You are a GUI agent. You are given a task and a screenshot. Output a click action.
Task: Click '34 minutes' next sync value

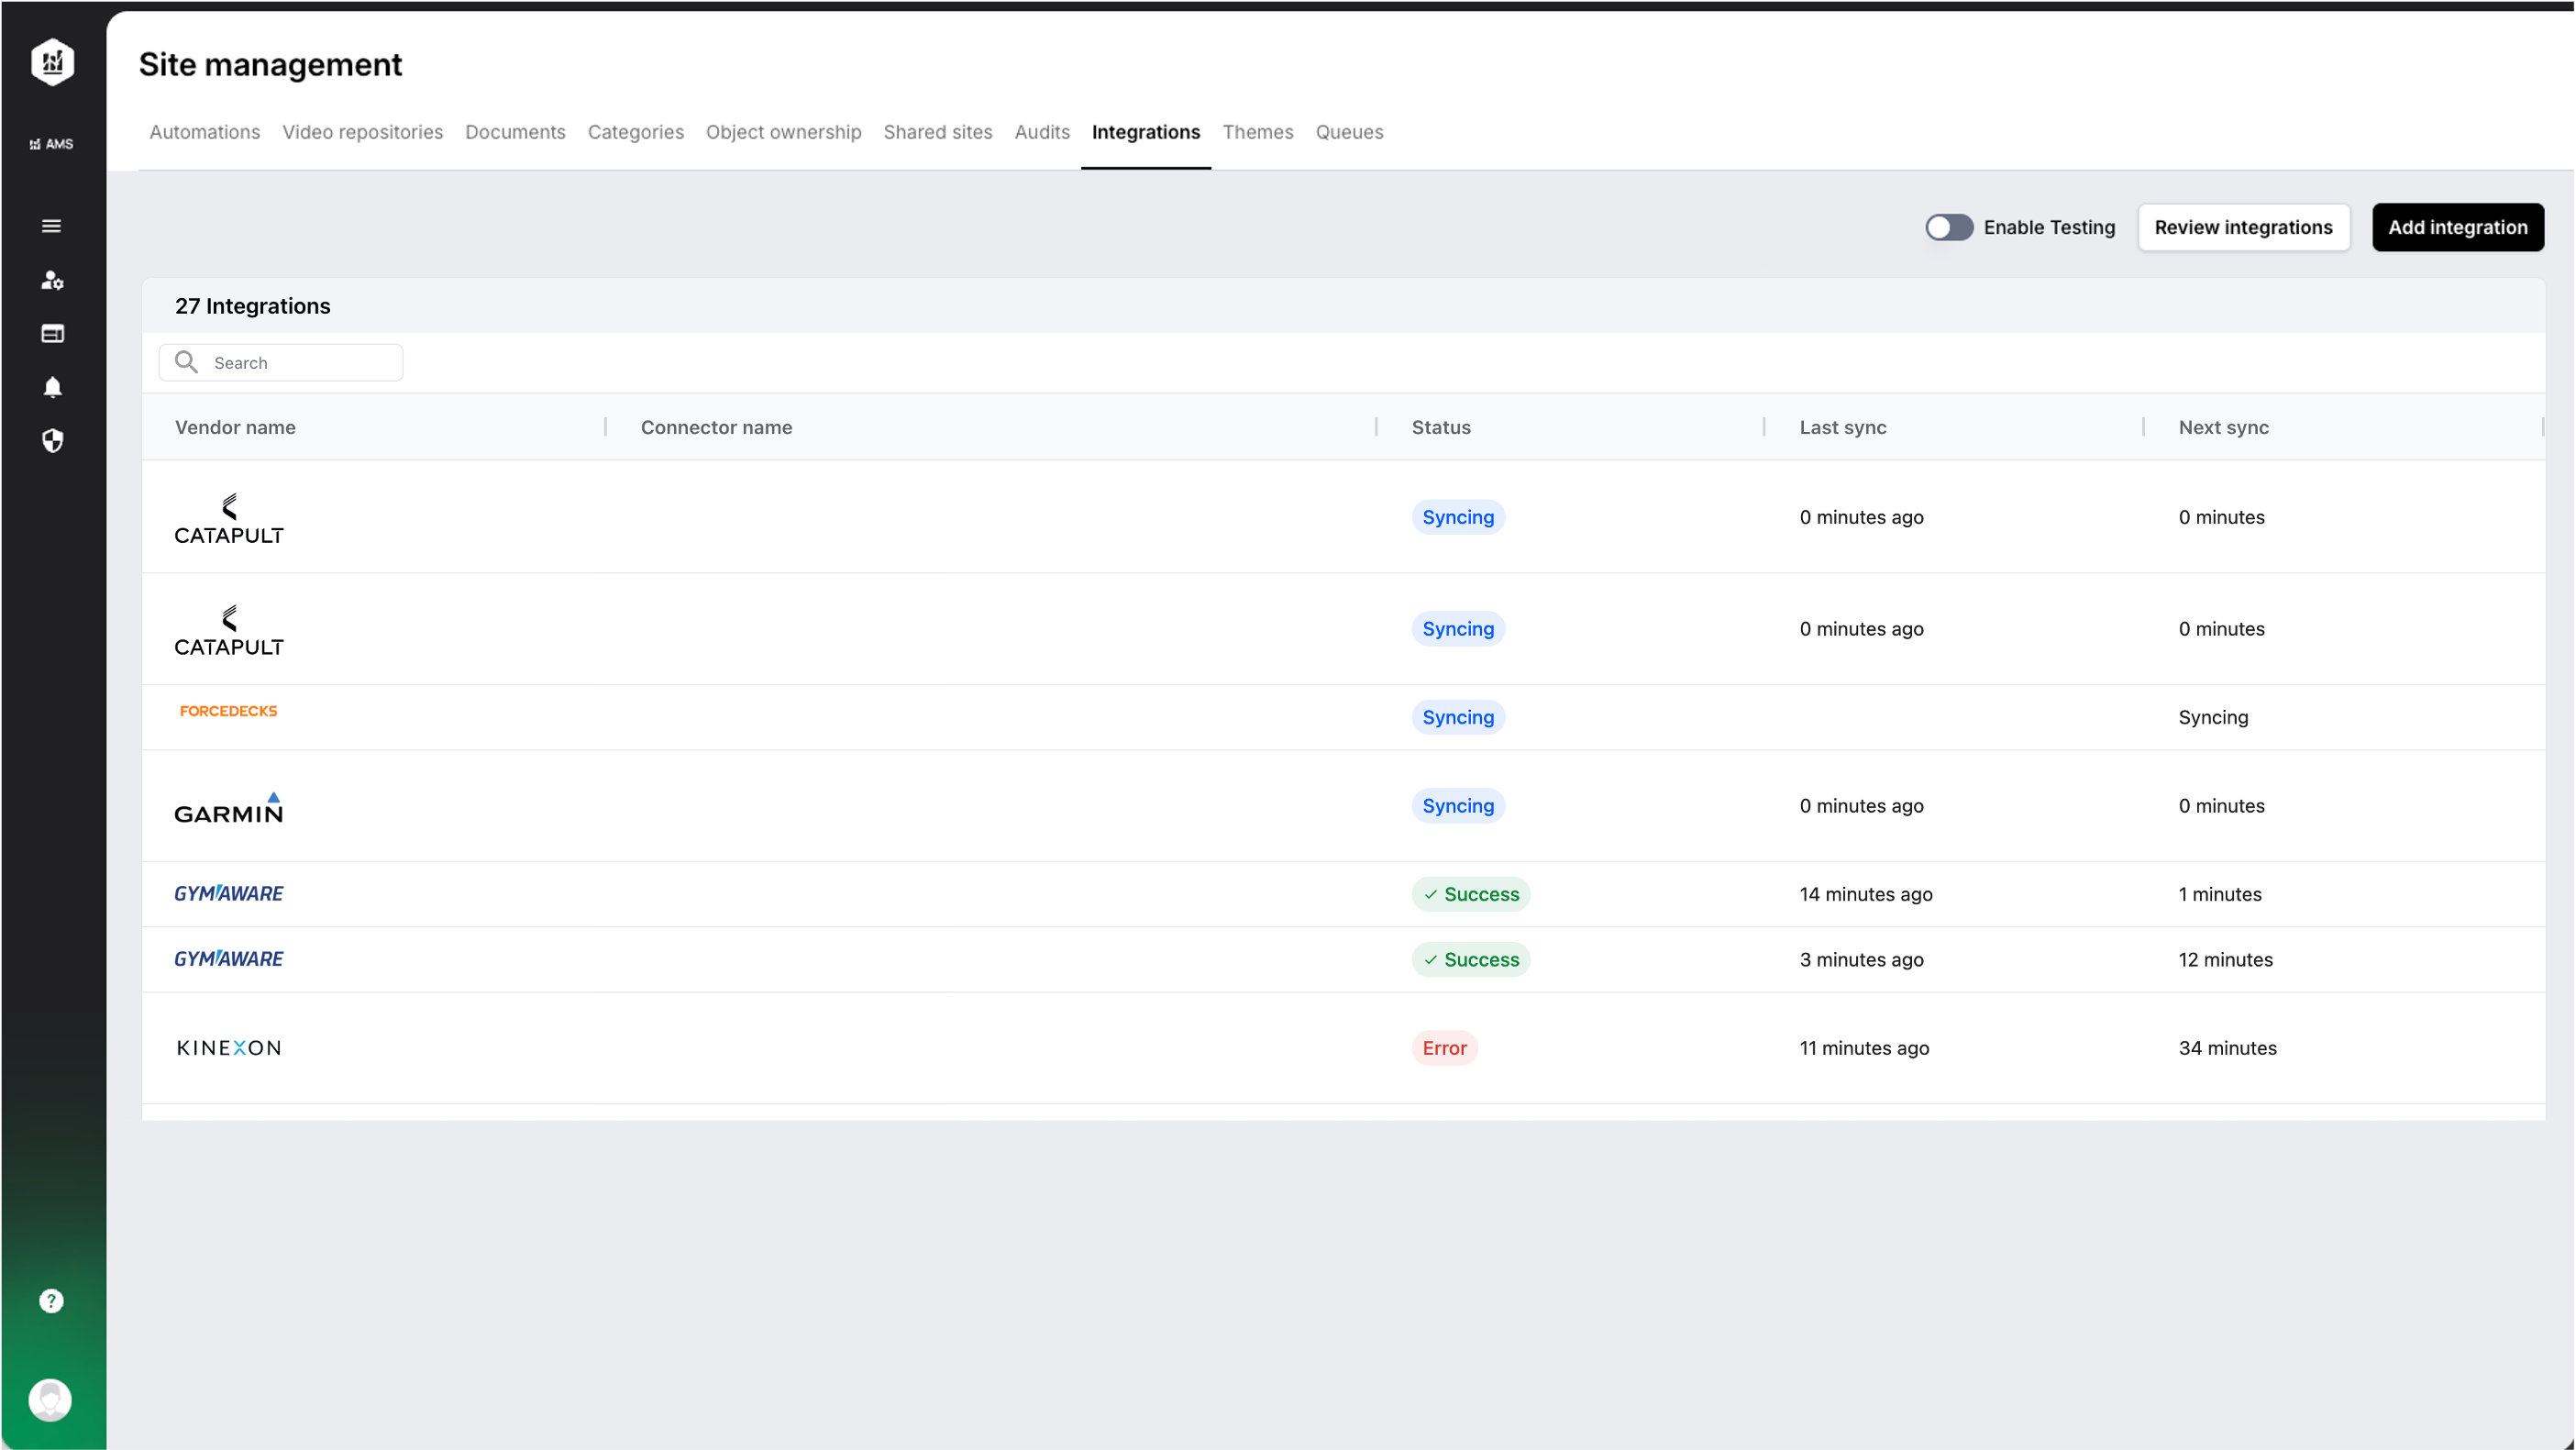(x=2227, y=1048)
